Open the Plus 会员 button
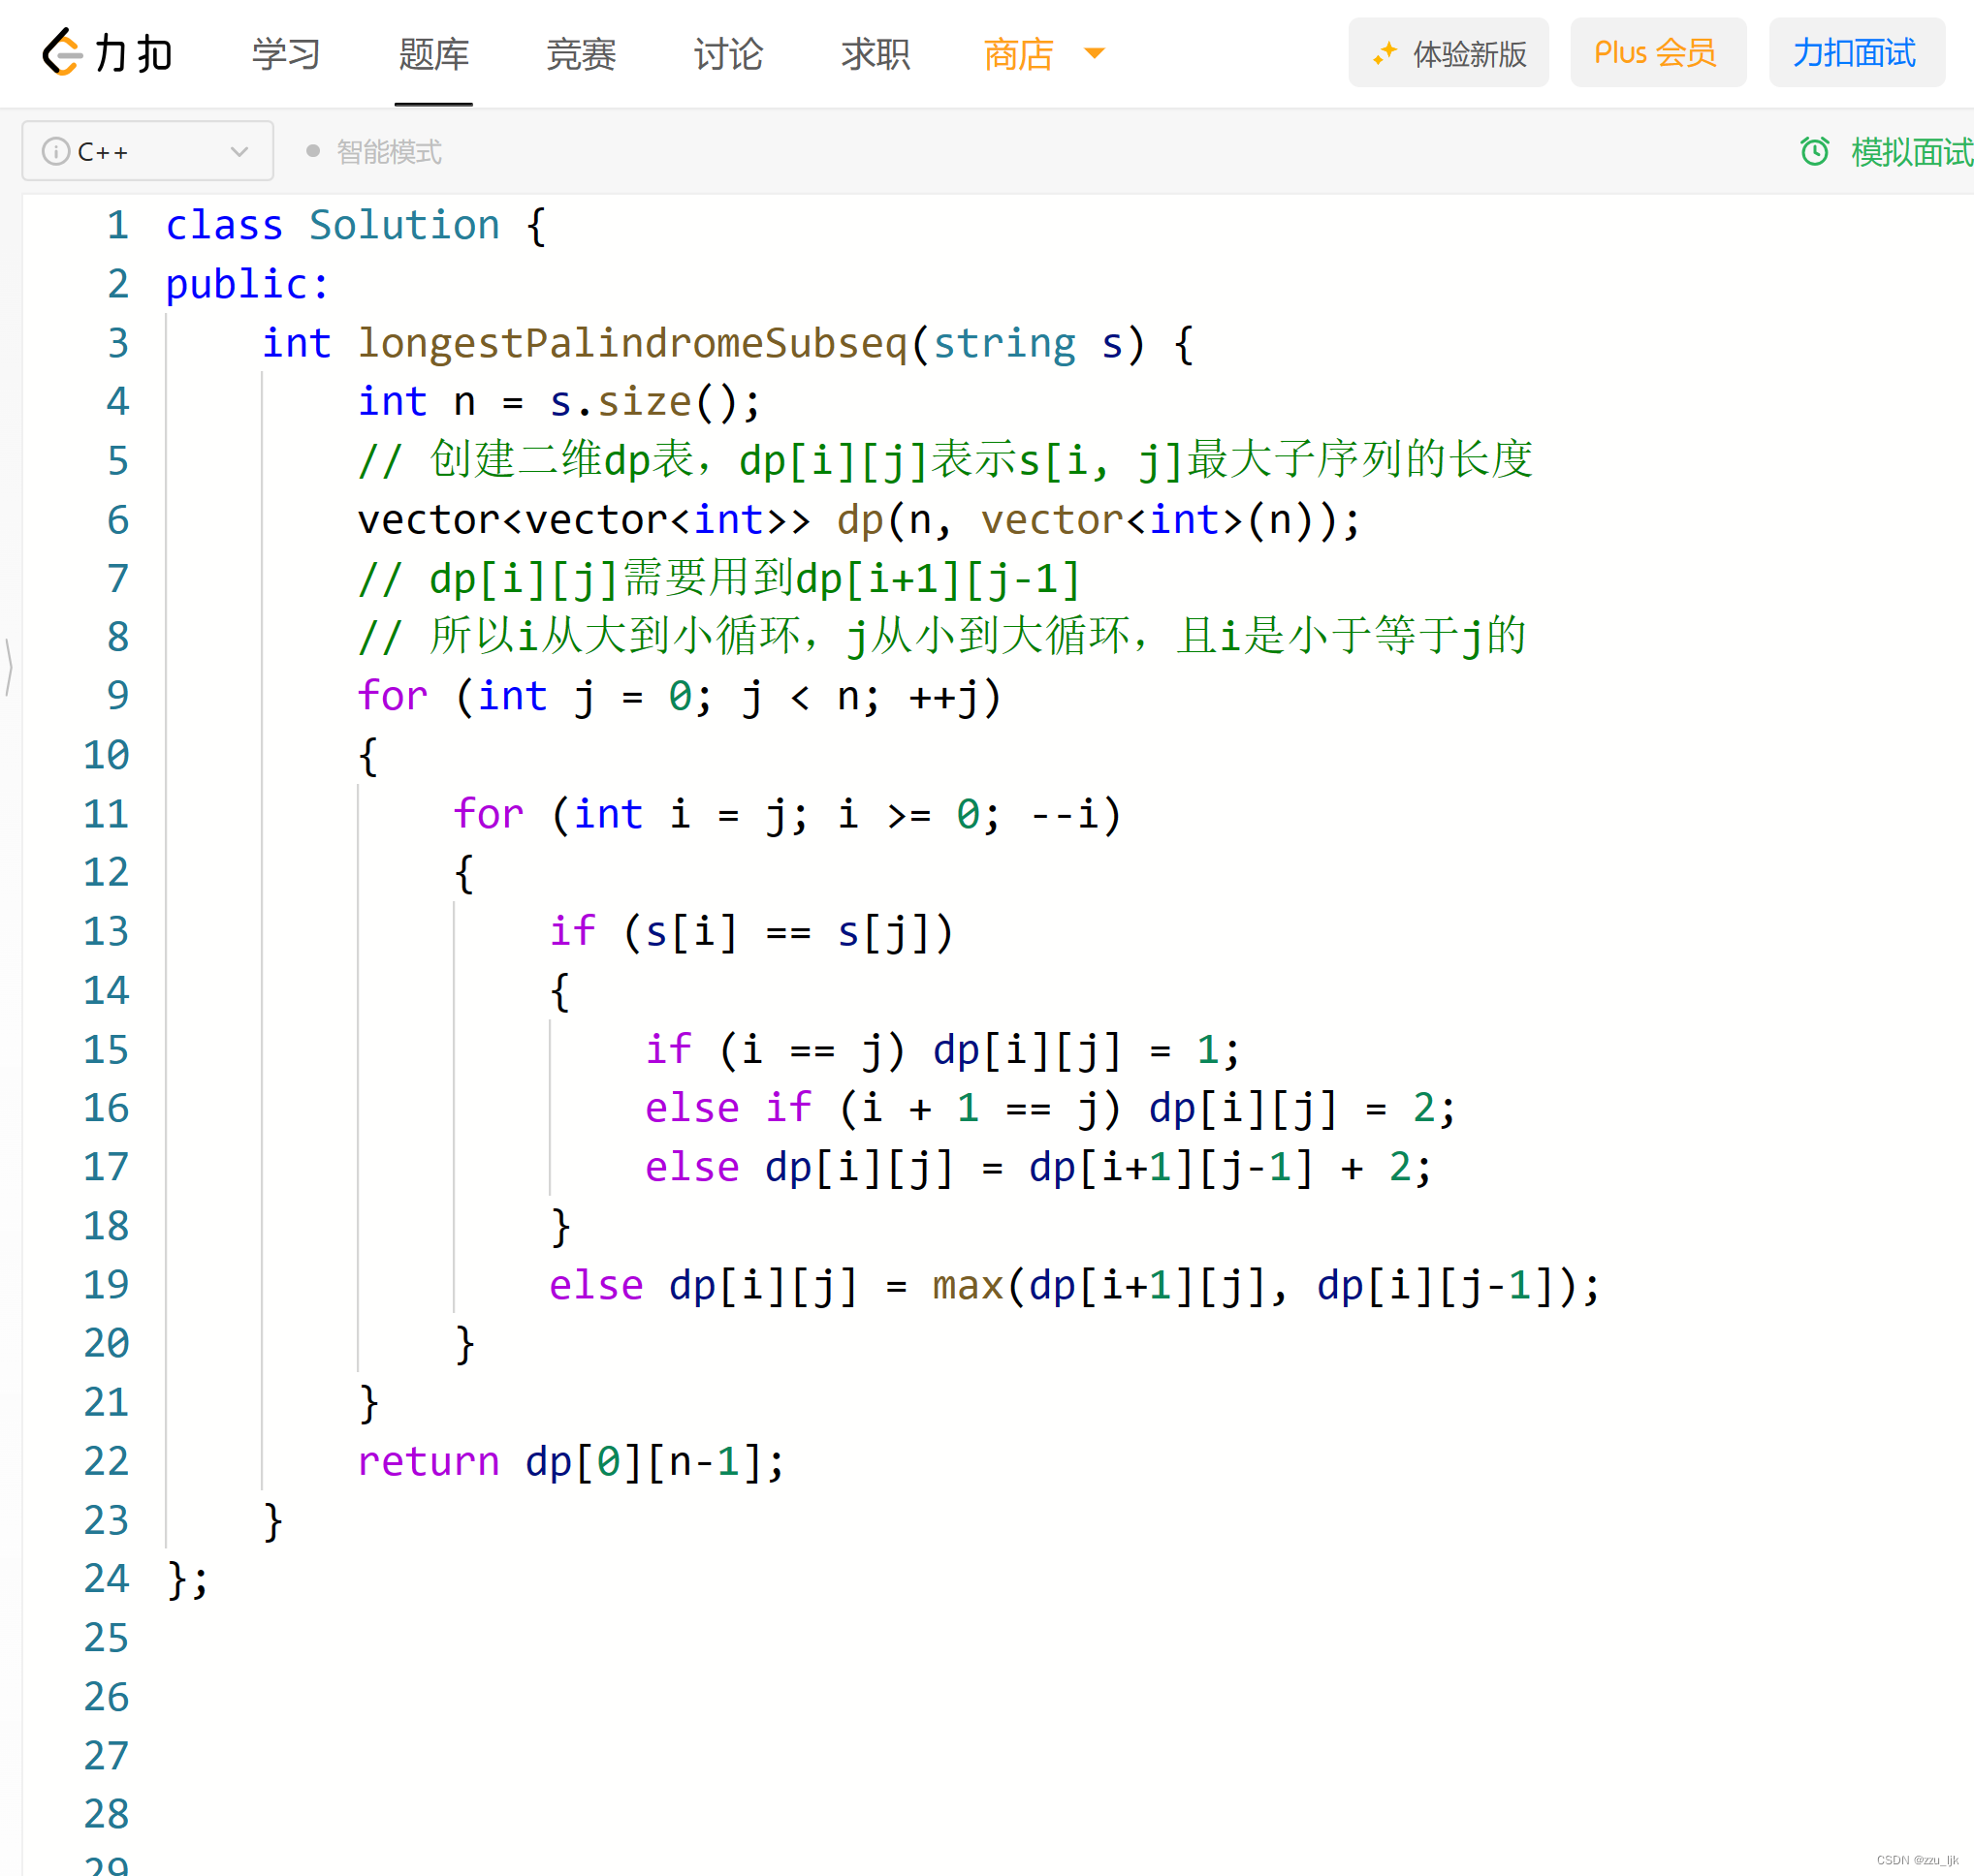 tap(1657, 53)
